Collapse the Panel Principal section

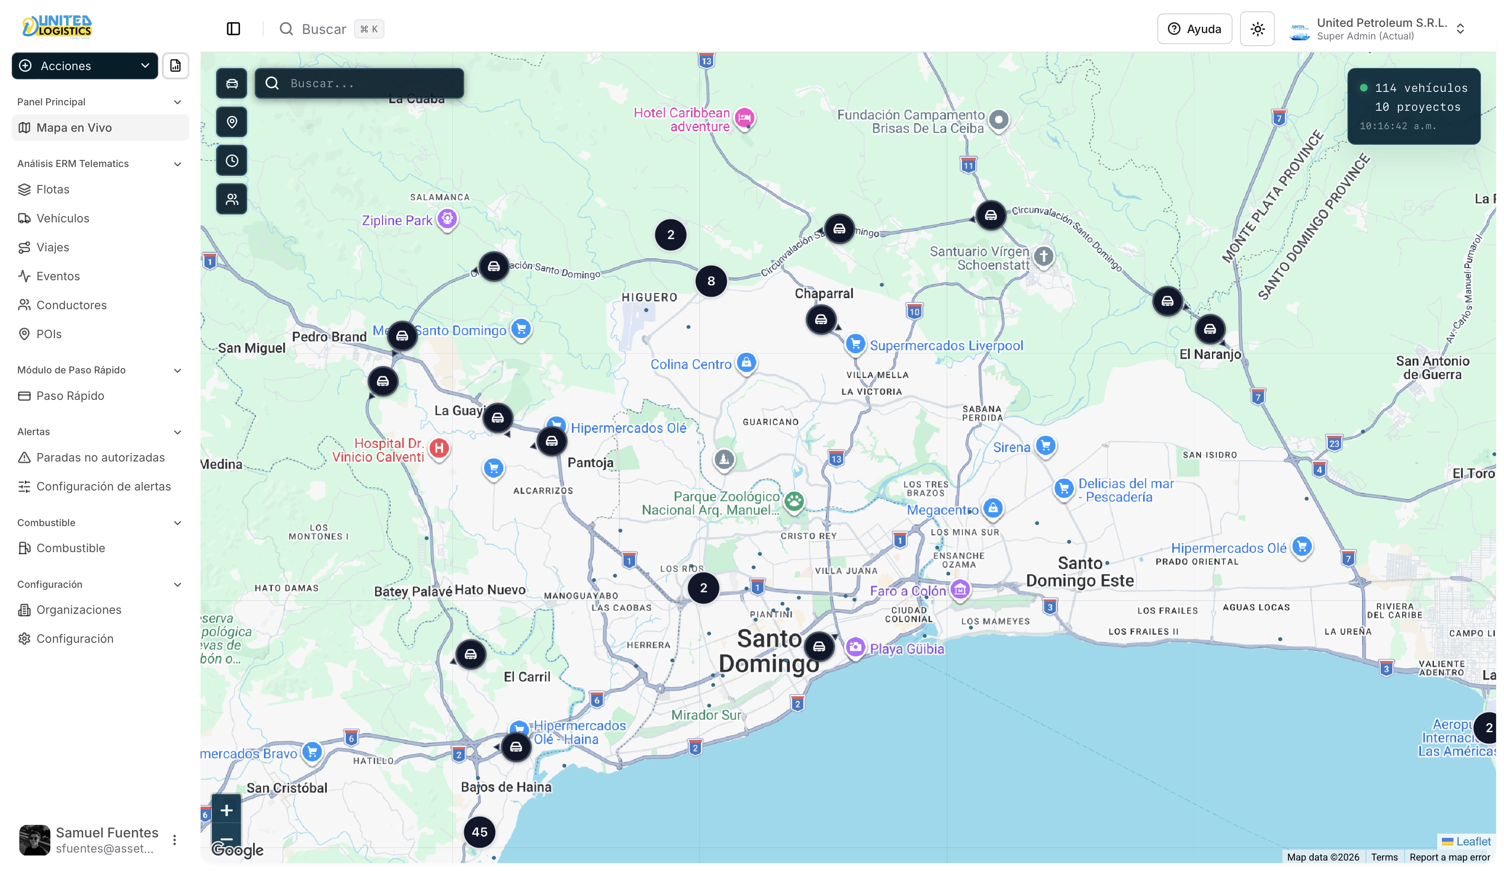tap(177, 102)
